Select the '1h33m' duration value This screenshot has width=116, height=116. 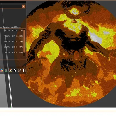coord(7,36)
